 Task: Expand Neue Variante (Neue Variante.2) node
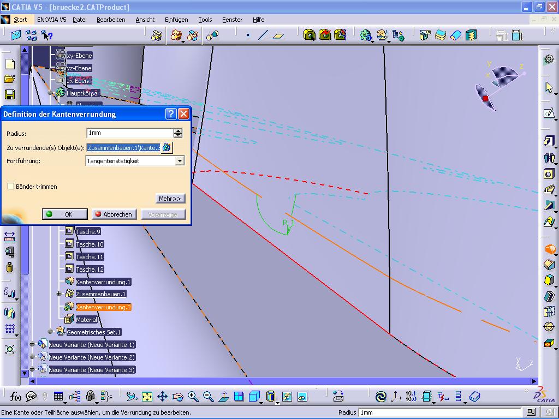click(x=32, y=357)
